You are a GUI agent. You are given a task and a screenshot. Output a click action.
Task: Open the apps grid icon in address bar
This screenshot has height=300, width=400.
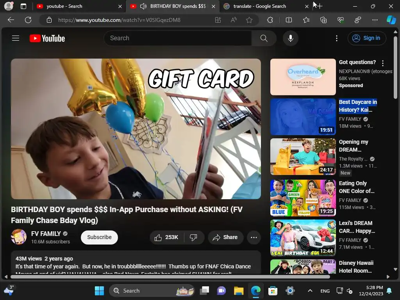[218, 20]
